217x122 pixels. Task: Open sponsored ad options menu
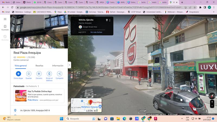(x=38, y=86)
